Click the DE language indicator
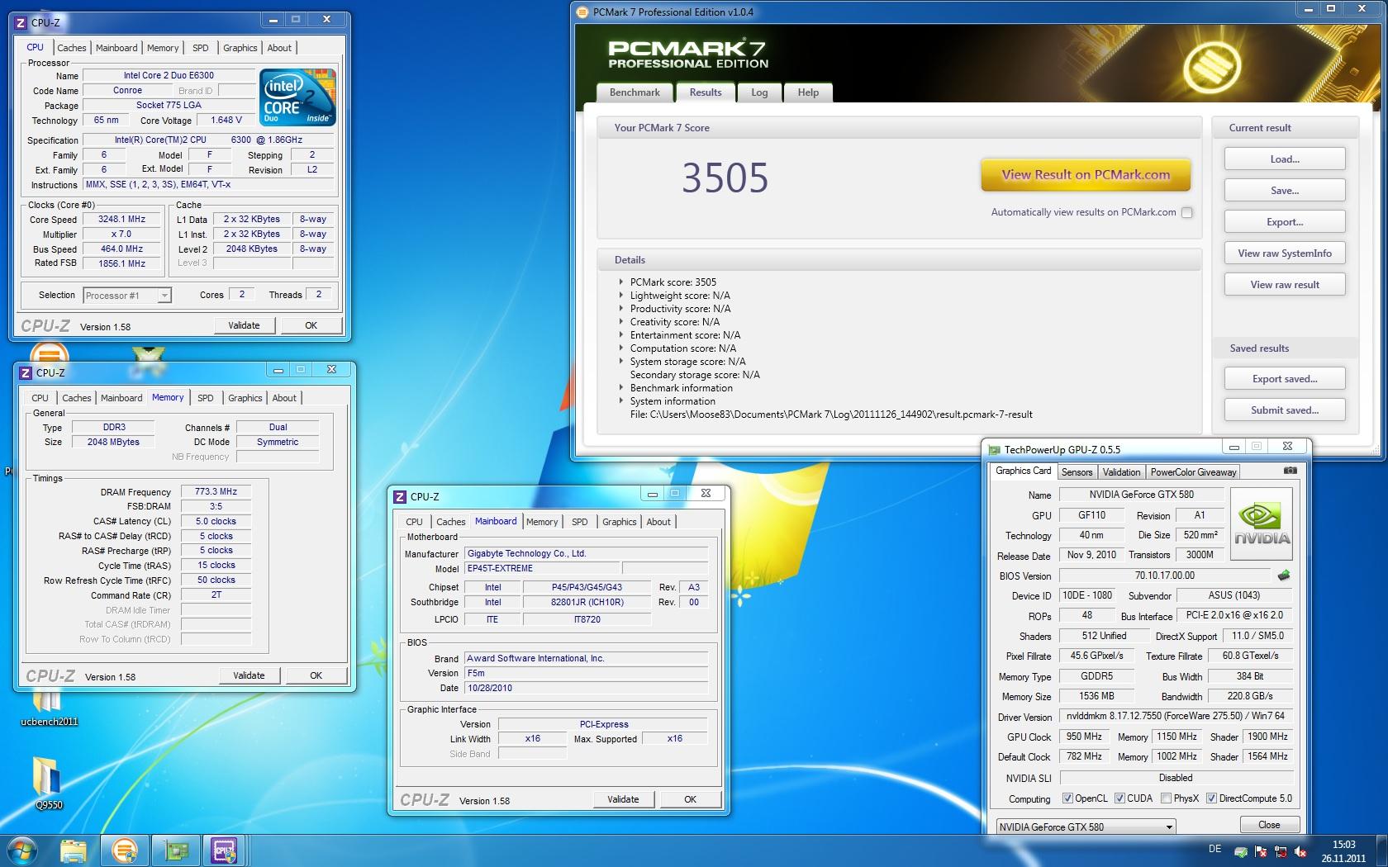The image size is (1388, 867). pos(1214,849)
